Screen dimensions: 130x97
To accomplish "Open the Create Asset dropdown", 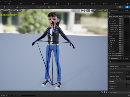I will (x=9, y=7).
